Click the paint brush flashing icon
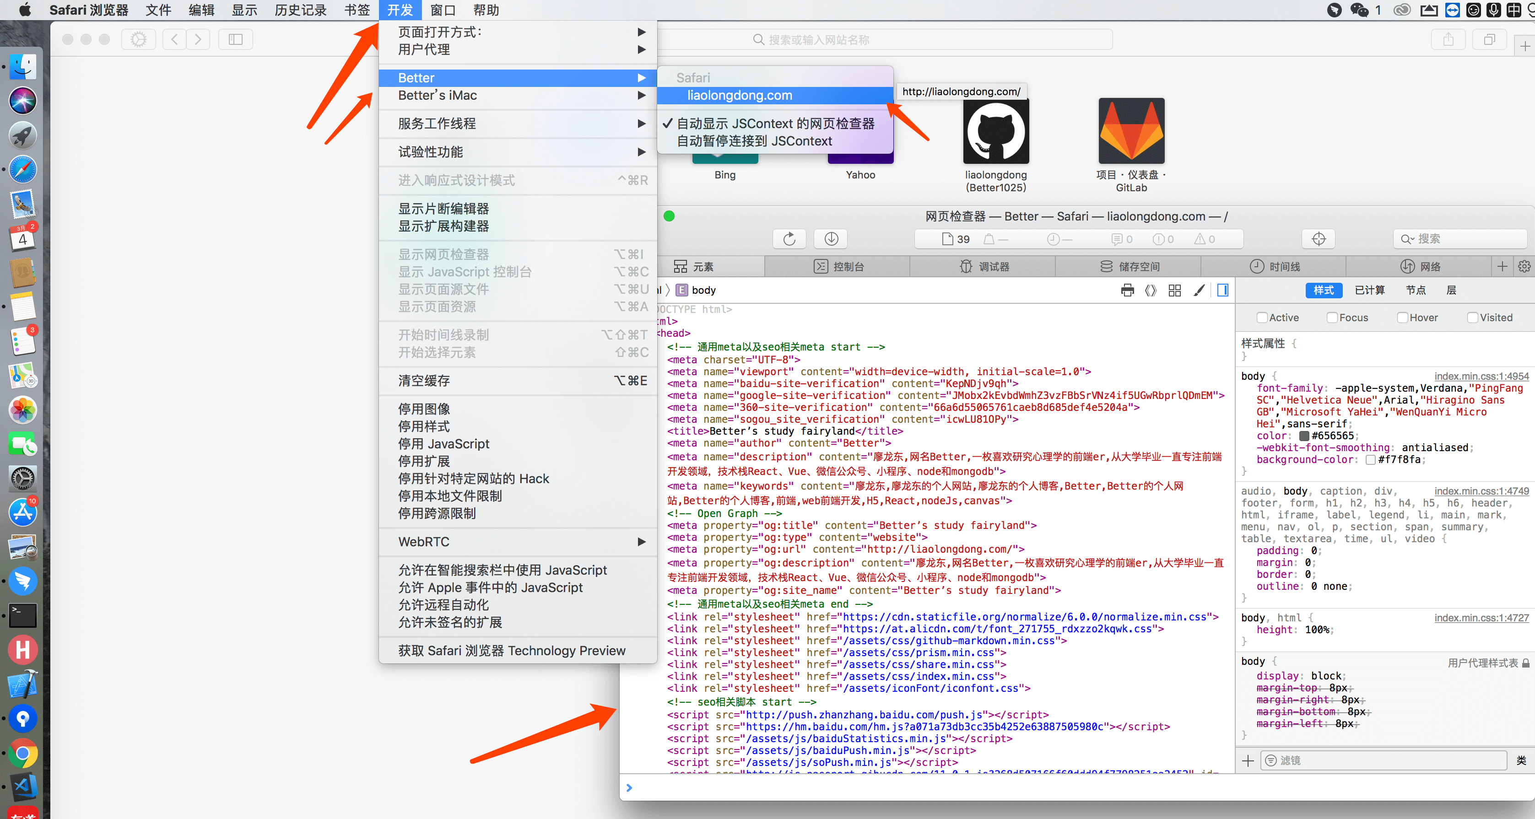The height and width of the screenshot is (819, 1535). [x=1199, y=290]
